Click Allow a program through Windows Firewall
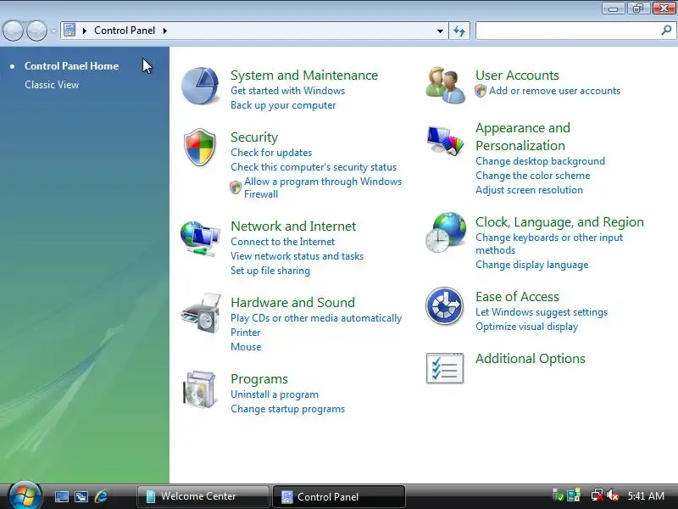678x509 pixels. (323, 187)
